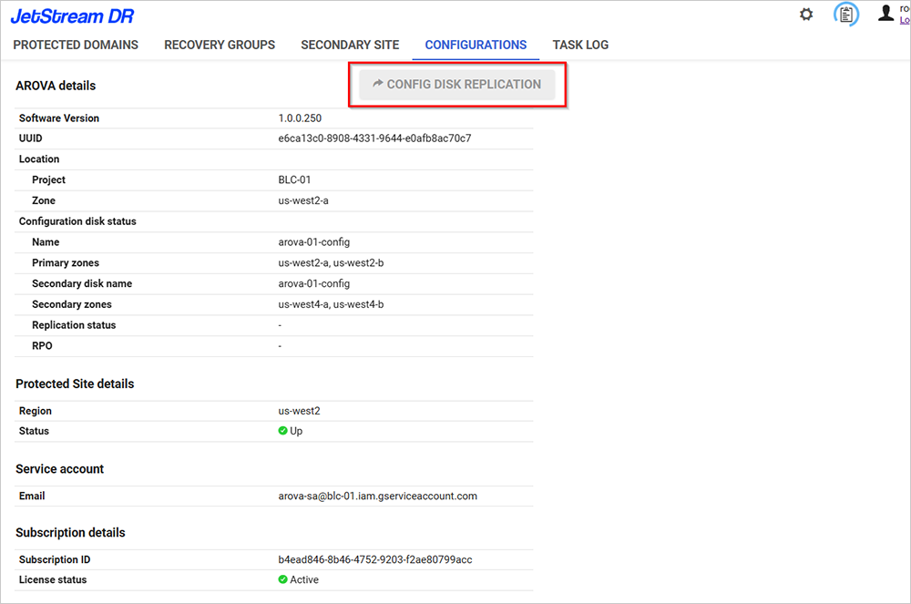
Task: Open the Recovery Groups tab
Action: pos(220,45)
